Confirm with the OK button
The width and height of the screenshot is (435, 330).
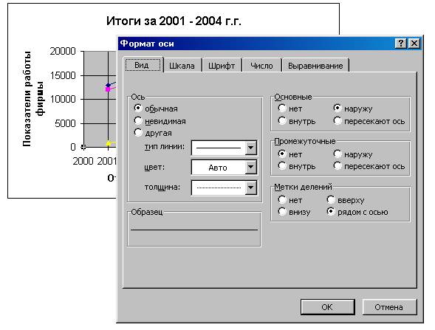click(x=328, y=307)
